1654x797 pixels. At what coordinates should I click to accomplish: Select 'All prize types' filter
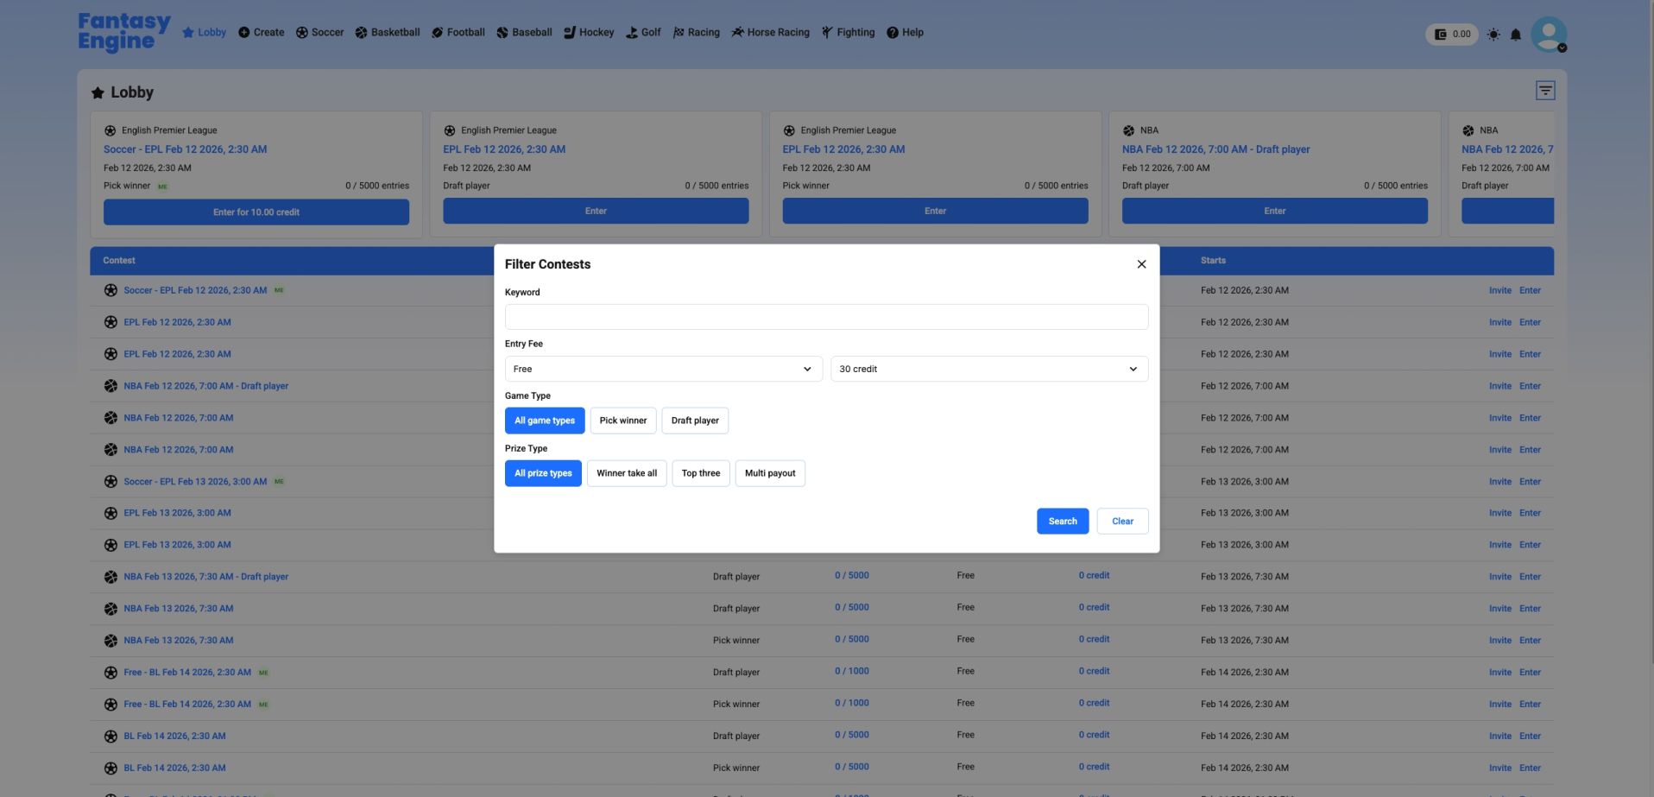point(543,473)
